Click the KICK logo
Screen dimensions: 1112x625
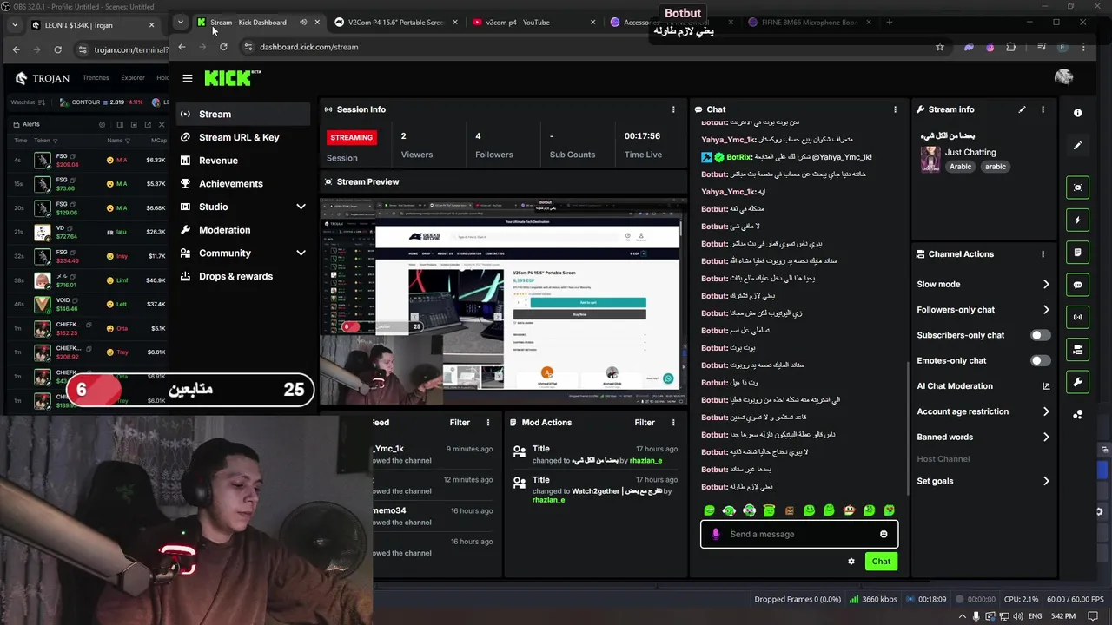(232, 78)
